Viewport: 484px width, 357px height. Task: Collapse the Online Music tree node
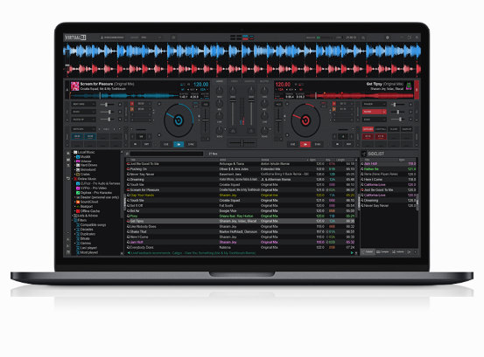click(73, 179)
